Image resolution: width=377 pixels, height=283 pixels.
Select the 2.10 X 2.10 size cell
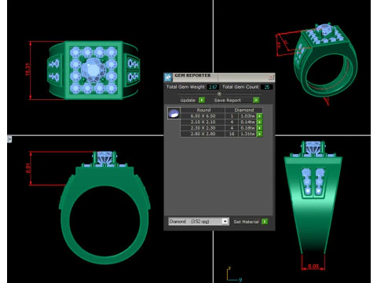(203, 122)
